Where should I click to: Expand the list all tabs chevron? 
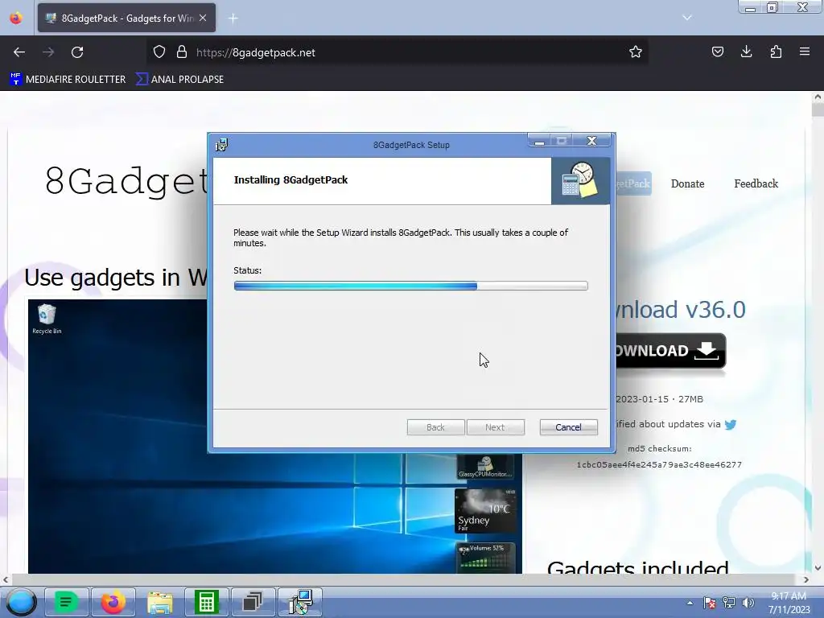[687, 18]
